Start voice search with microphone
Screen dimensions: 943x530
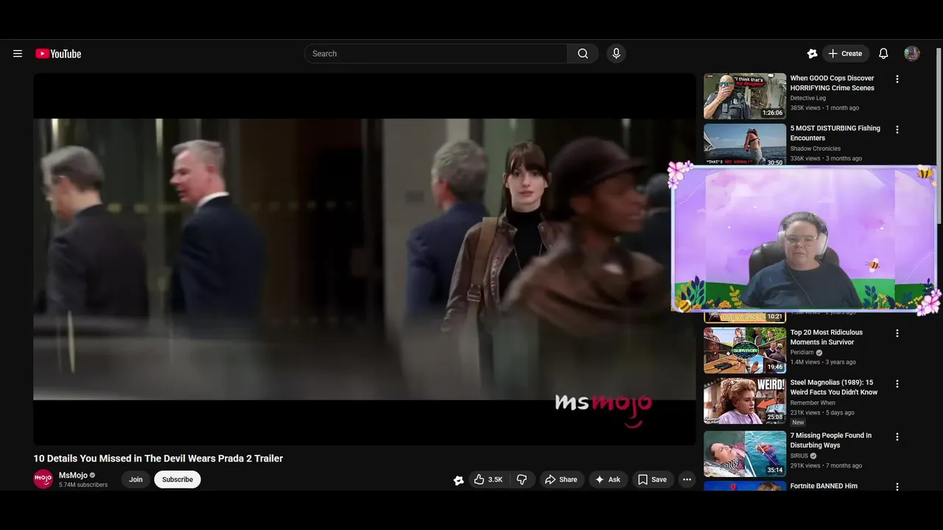(x=617, y=54)
